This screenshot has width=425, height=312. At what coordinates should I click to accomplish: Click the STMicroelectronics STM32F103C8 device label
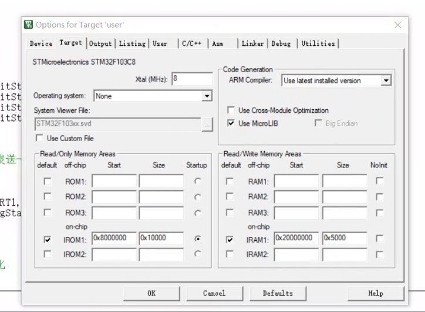coord(84,62)
